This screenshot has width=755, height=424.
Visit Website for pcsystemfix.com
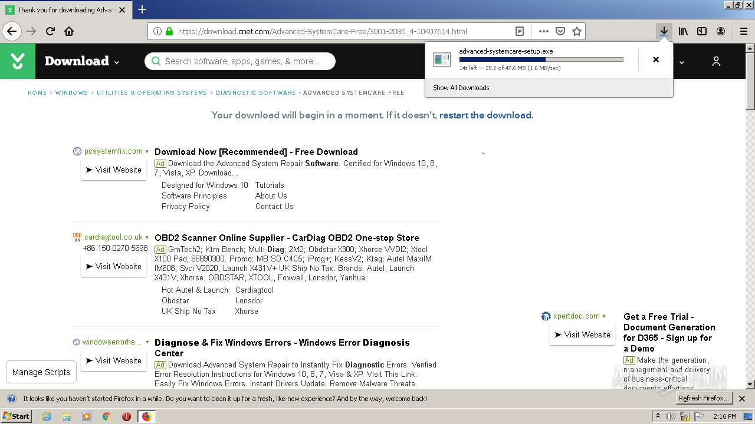click(113, 170)
